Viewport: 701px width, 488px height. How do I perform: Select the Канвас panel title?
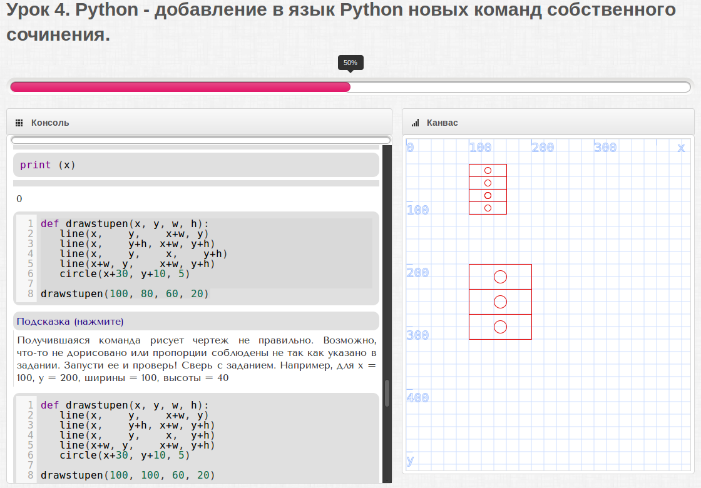point(442,123)
